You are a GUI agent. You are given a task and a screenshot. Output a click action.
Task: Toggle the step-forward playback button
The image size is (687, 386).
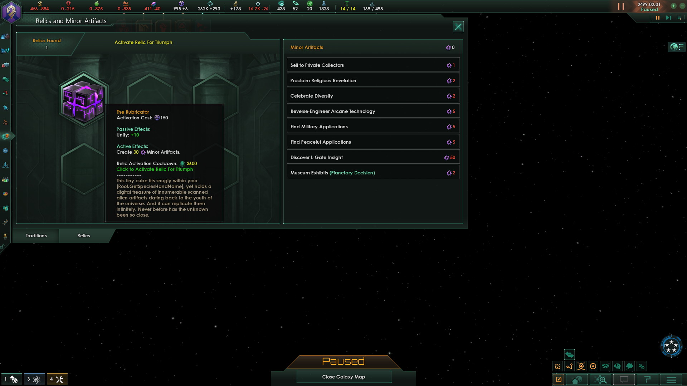[x=669, y=18]
